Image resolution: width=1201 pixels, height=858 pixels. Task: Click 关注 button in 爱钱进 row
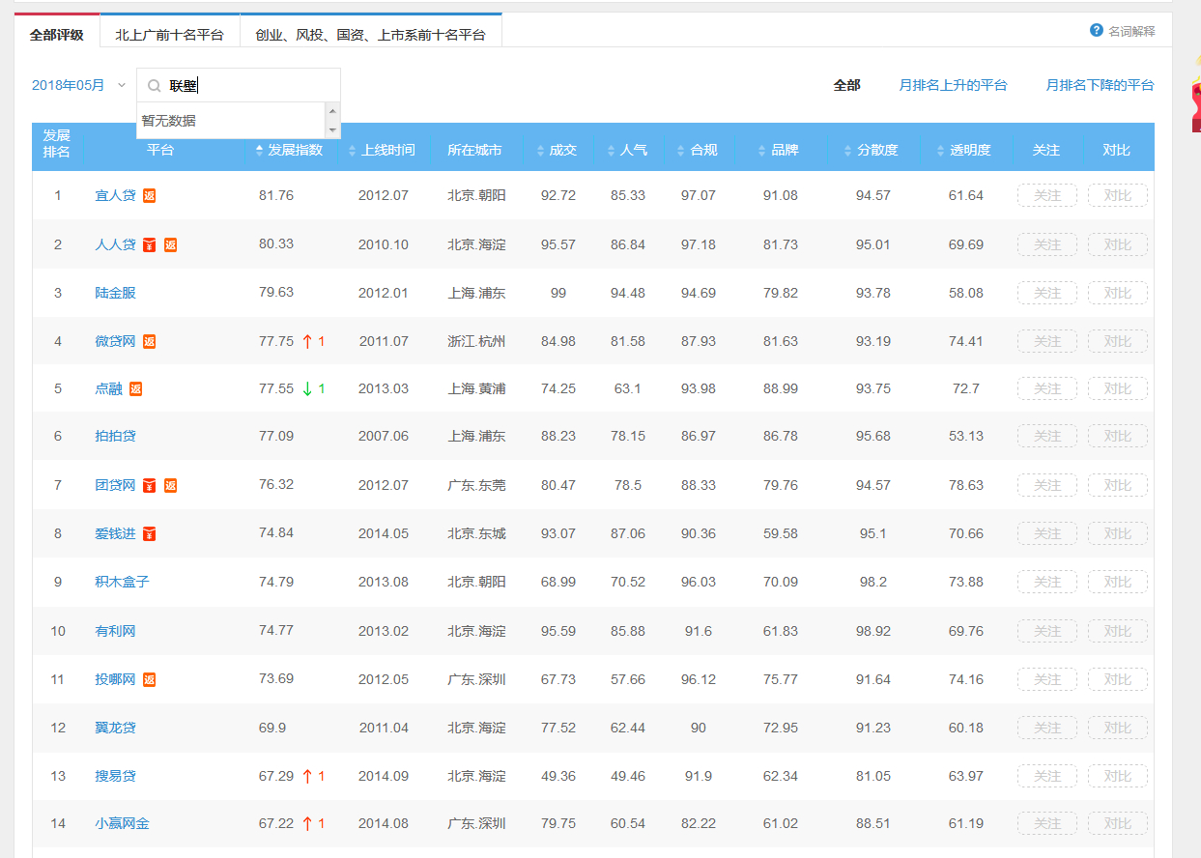click(1046, 533)
